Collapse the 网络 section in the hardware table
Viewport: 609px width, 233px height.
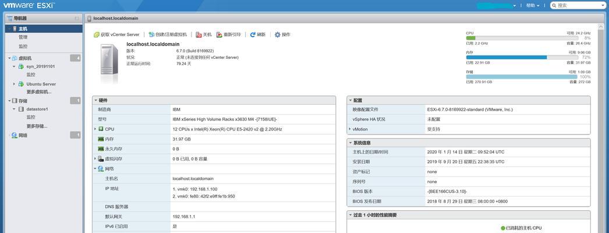(x=95, y=169)
